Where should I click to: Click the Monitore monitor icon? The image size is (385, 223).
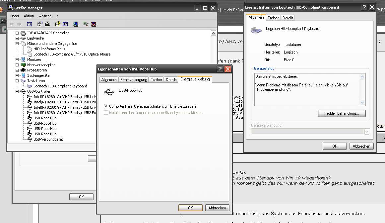point(23,59)
